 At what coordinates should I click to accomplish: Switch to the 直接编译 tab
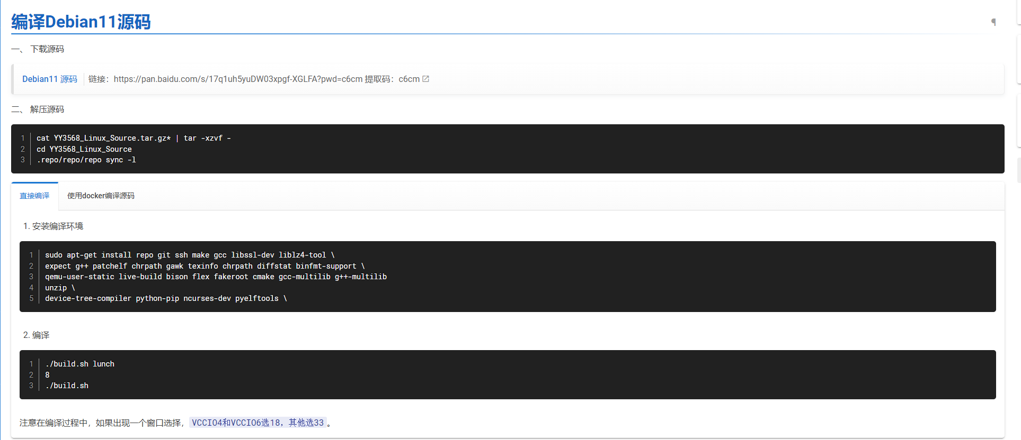34,196
